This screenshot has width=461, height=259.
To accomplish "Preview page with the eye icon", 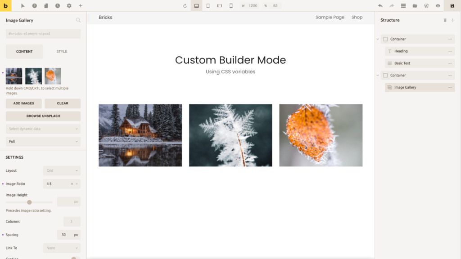I will point(438,6).
